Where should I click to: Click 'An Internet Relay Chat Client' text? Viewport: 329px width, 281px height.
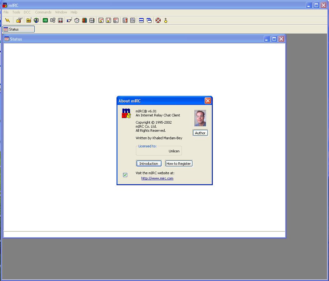click(x=158, y=115)
